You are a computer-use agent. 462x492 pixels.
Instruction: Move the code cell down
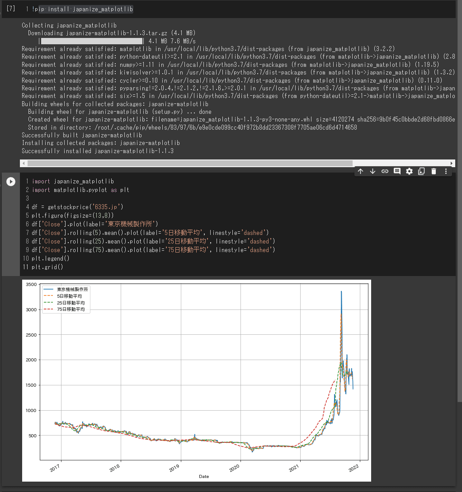pos(372,171)
